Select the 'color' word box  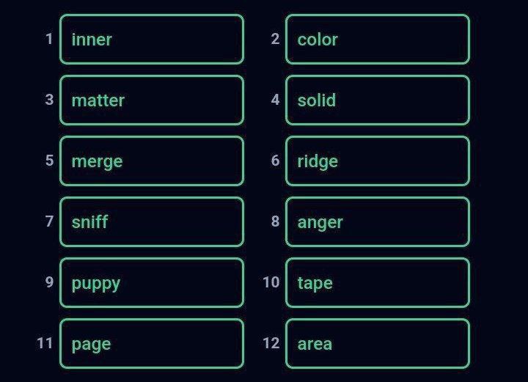tap(378, 39)
